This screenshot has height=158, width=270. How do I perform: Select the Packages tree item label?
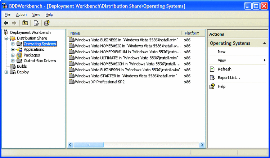coord(32,55)
